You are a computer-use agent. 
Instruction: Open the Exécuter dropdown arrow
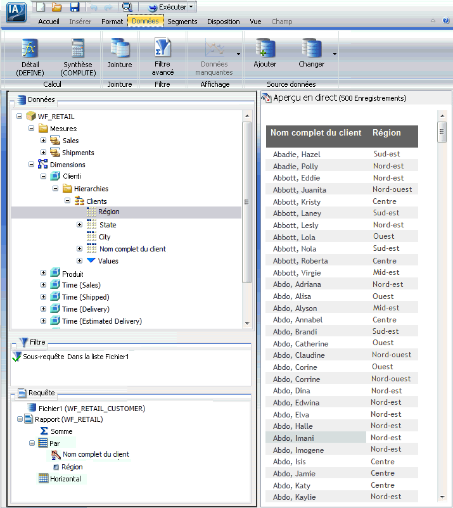coord(191,7)
